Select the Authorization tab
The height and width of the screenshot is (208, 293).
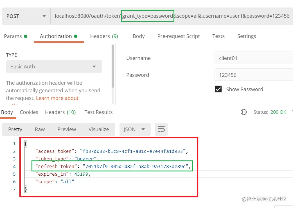pyautogui.click(x=59, y=36)
